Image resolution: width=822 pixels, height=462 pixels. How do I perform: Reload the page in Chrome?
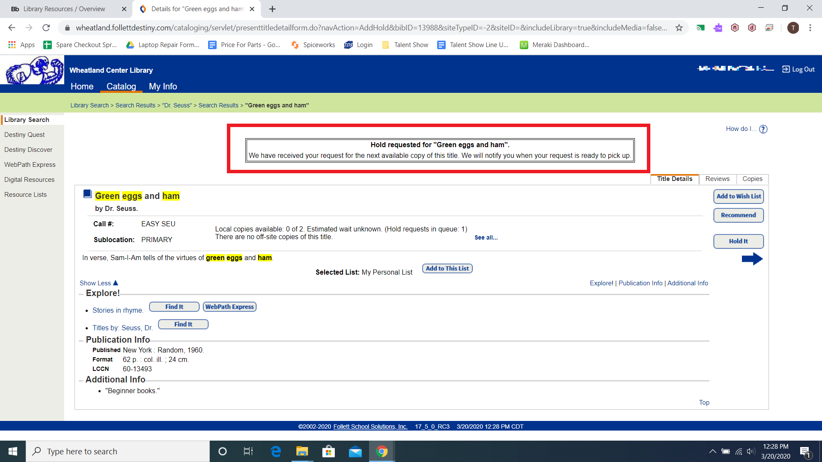click(x=46, y=28)
